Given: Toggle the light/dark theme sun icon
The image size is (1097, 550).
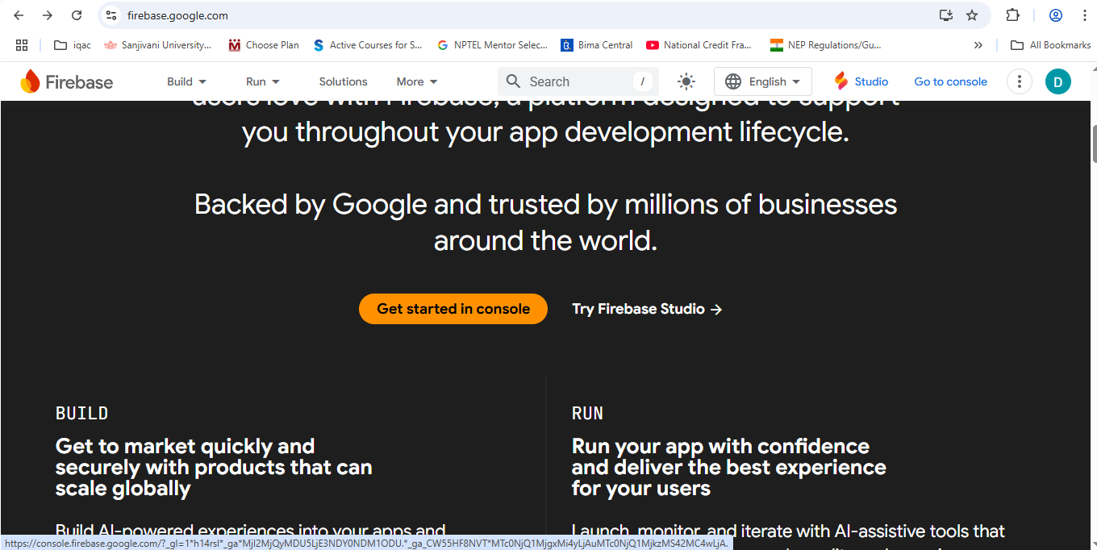Looking at the screenshot, I should [x=686, y=81].
